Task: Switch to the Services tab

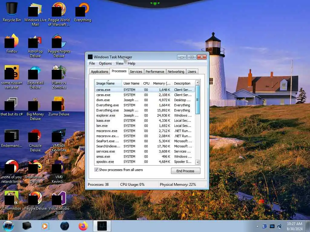Action: pyautogui.click(x=136, y=72)
